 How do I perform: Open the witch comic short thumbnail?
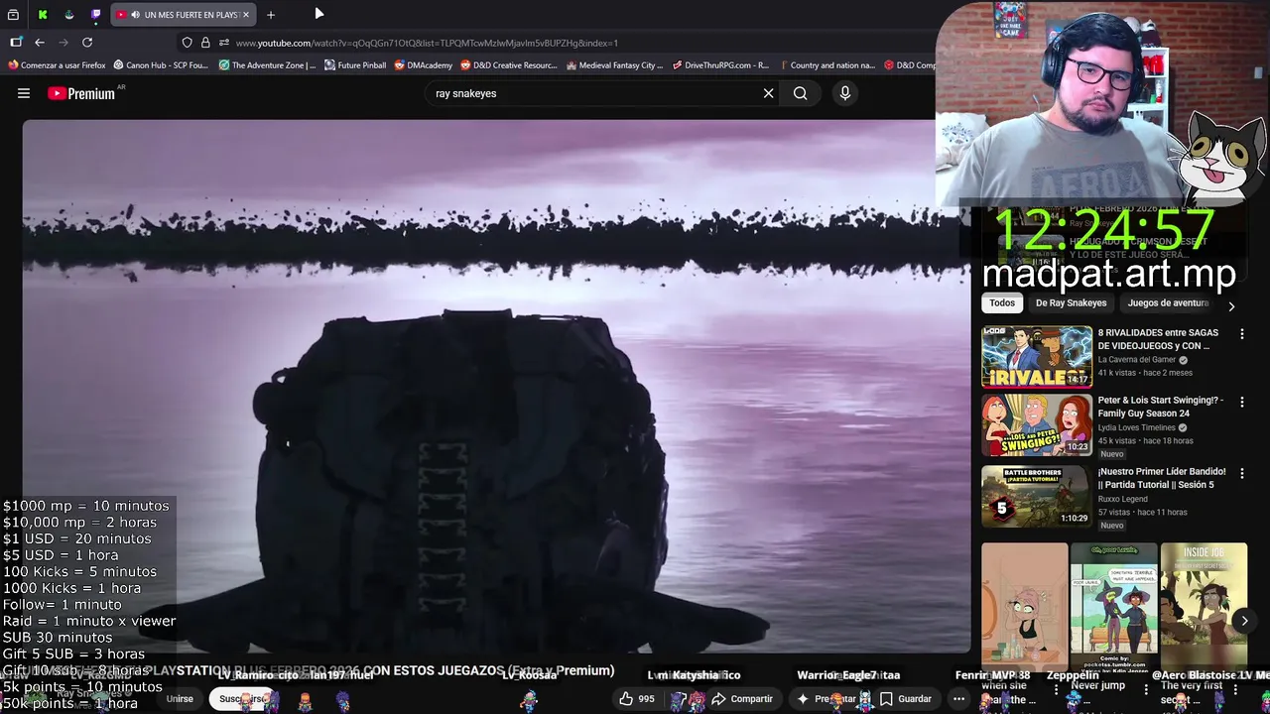[x=1113, y=605]
